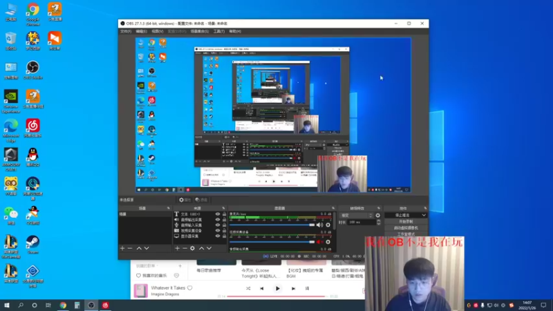Click the source Properties gear toolbar button
This screenshot has height=311, width=553.
click(185, 200)
